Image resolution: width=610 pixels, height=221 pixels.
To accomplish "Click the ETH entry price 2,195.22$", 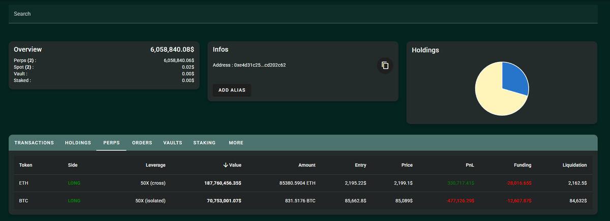I will pos(354,183).
